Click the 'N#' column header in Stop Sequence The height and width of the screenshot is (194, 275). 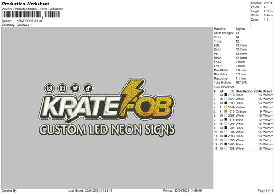221,91
